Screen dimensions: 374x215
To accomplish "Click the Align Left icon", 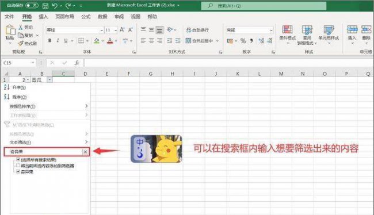I will pyautogui.click(x=143, y=41).
